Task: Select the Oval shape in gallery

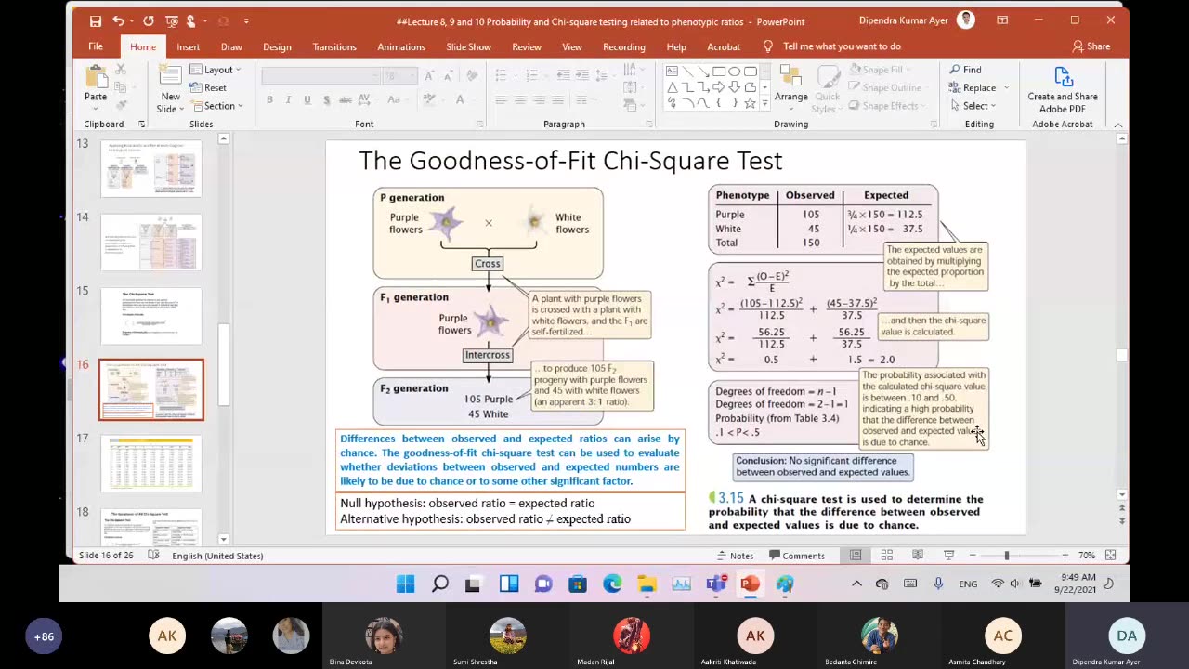Action: pos(734,71)
